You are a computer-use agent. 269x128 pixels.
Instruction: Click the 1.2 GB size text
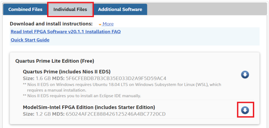(x=43, y=114)
